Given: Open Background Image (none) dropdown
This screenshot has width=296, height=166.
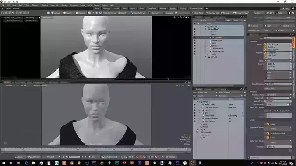Looking at the screenshot, I should pyautogui.click(x=278, y=142).
